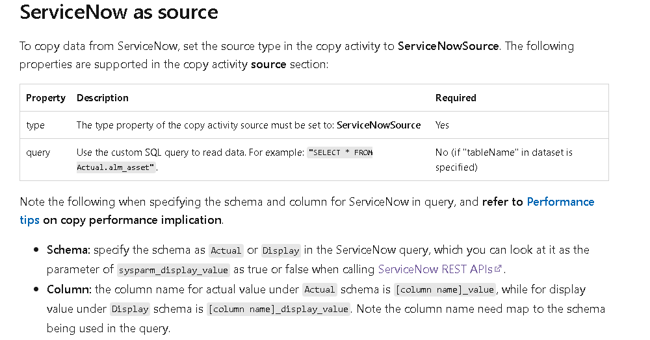Click external-link icon after ServiceNow REST APIs
This screenshot has width=650, height=340.
[x=498, y=269]
